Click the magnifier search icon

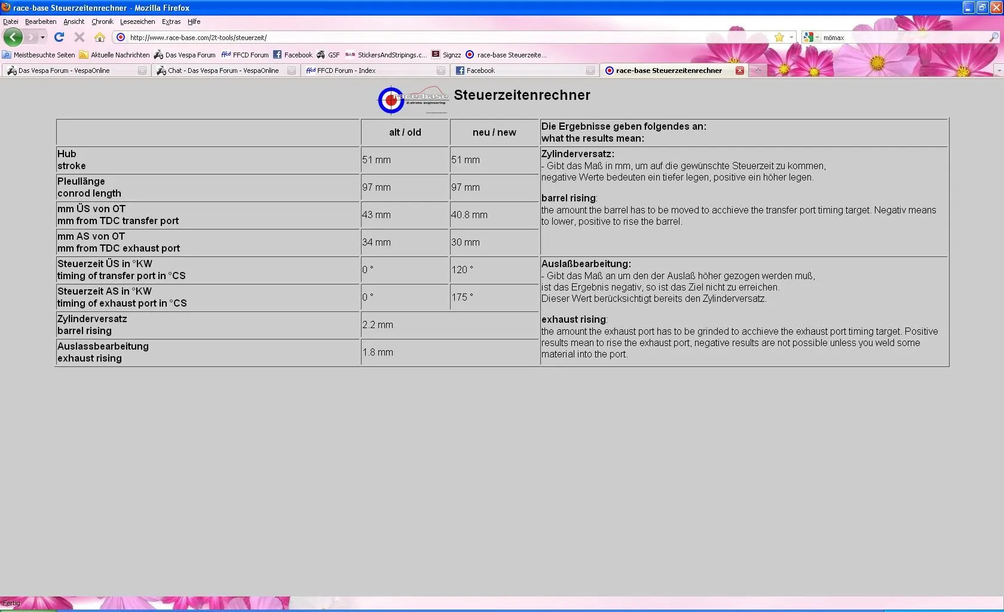pos(994,37)
